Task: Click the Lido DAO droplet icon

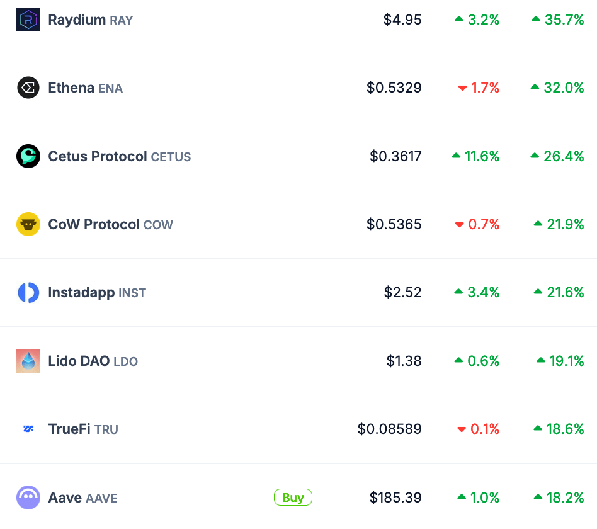Action: pos(28,361)
